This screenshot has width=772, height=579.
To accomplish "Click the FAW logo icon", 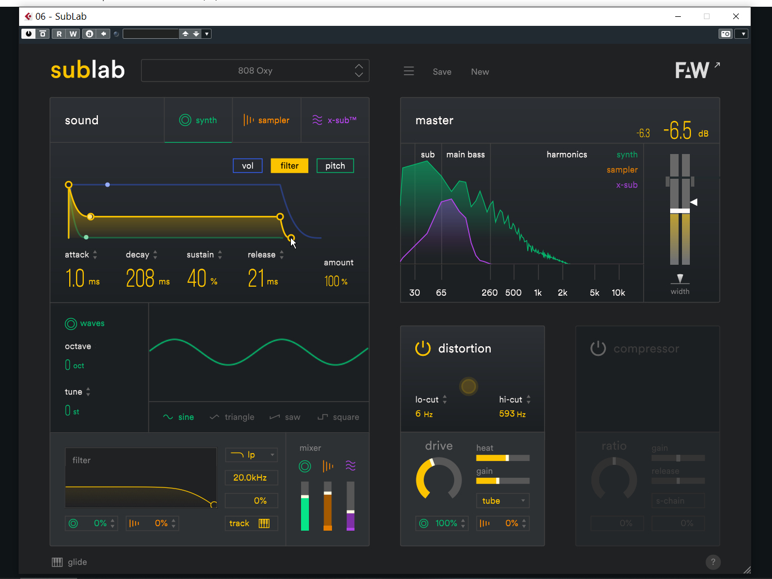I will click(x=693, y=70).
